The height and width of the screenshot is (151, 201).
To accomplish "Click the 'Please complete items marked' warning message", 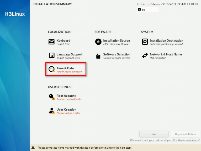I will (84, 148).
